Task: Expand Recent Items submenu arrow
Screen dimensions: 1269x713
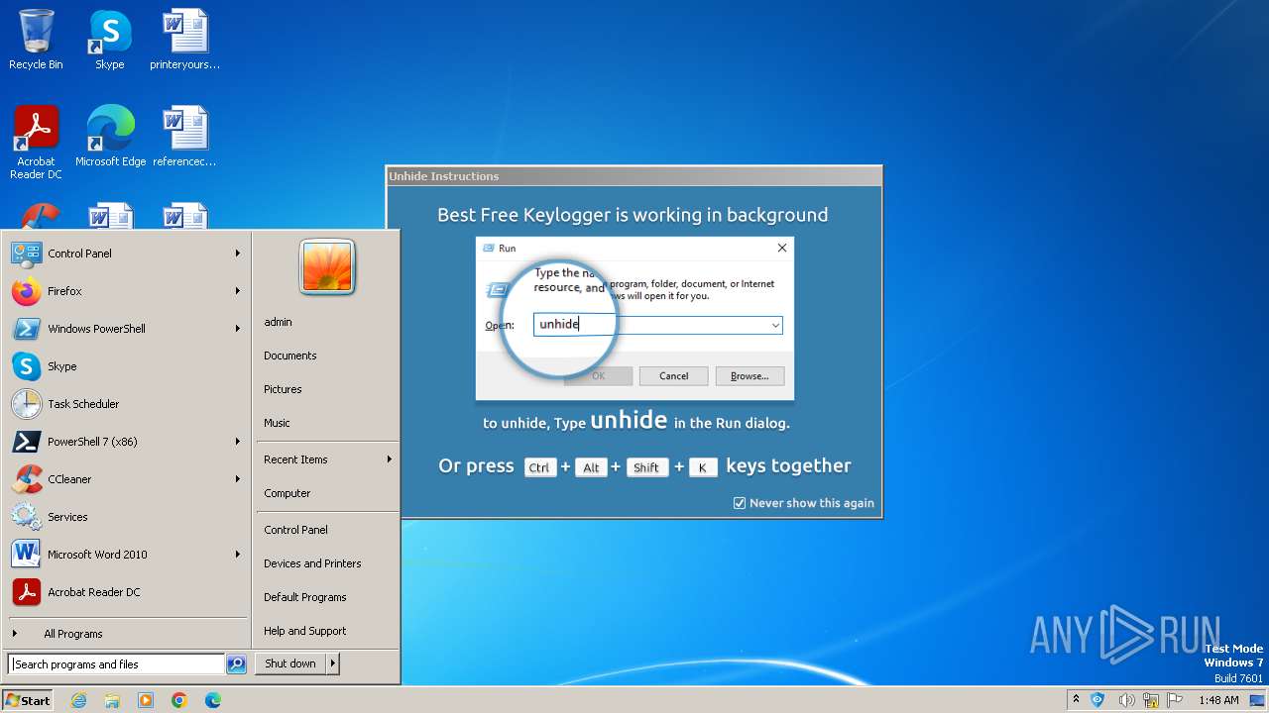Action: (x=390, y=459)
